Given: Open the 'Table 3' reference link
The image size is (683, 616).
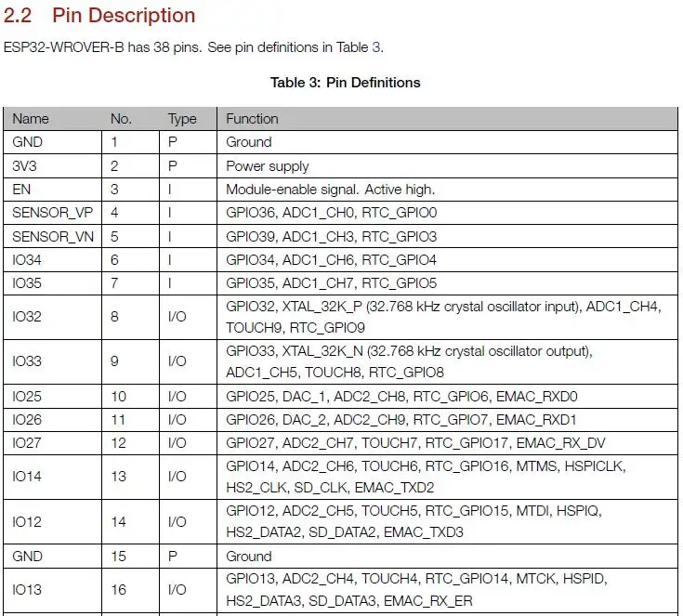Looking at the screenshot, I should 359,47.
